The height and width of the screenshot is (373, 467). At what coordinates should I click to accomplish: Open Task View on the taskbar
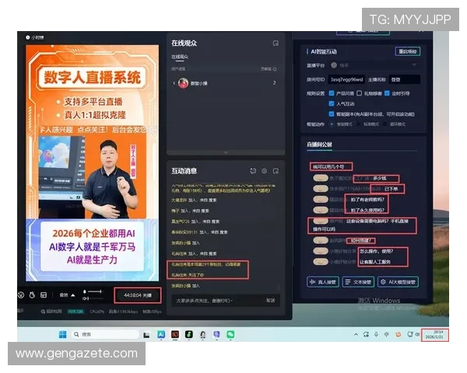point(146,335)
